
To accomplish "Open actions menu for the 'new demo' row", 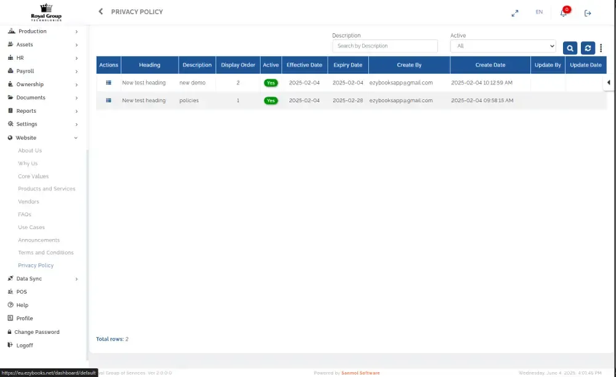I will (x=108, y=83).
